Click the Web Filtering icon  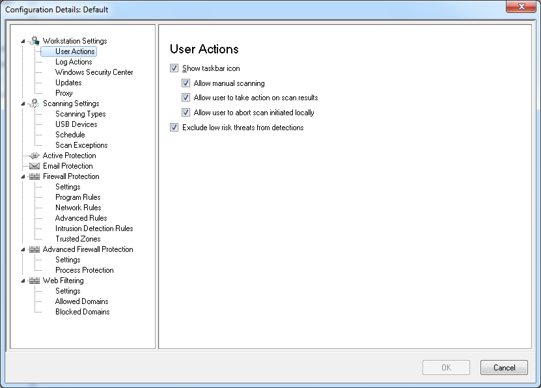click(35, 281)
